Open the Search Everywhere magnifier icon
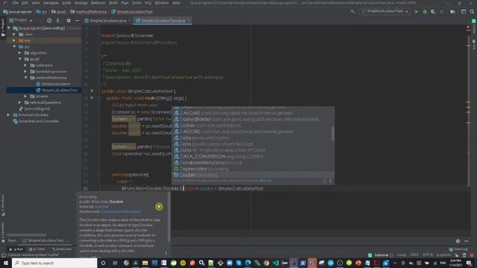The width and height of the screenshot is (477, 268). pos(472,12)
